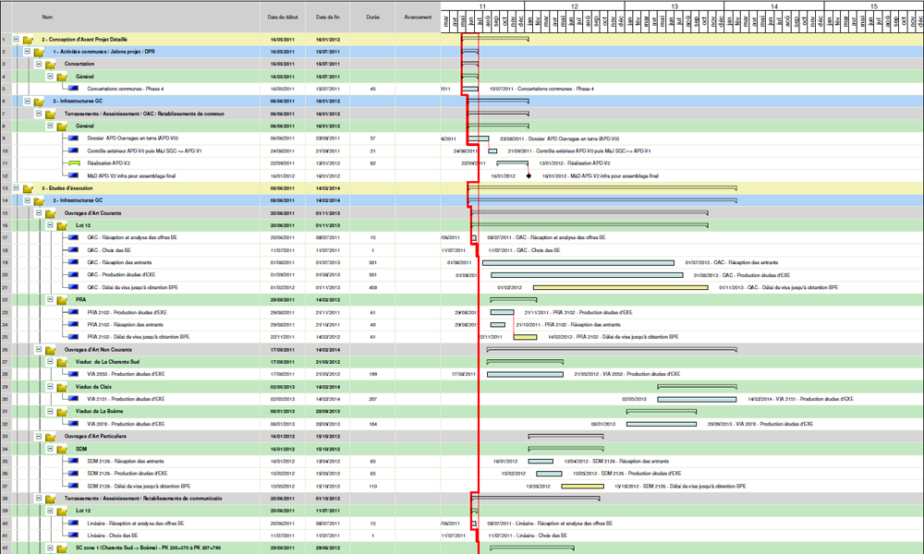Select the row named Viaduc de Claix
The image size is (924, 554).
pos(462,387)
